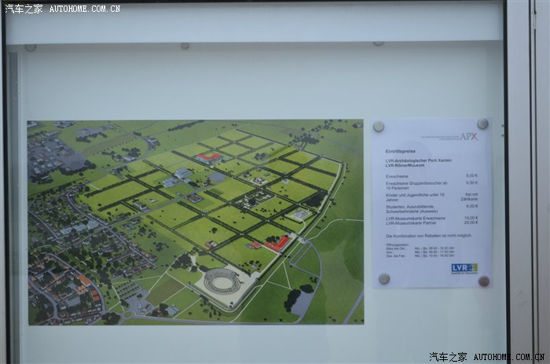550x364 pixels.
Task: Click the dark pond right of the amphitheater
Action: tap(301, 303)
